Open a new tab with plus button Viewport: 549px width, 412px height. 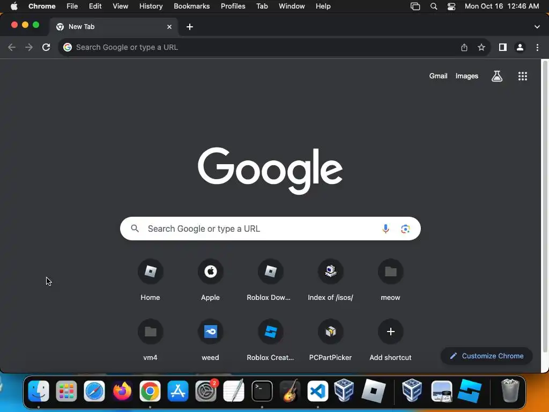pyautogui.click(x=190, y=27)
